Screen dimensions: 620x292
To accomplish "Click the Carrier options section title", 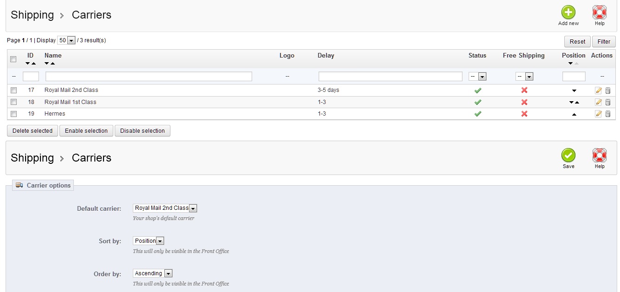I will tap(49, 185).
